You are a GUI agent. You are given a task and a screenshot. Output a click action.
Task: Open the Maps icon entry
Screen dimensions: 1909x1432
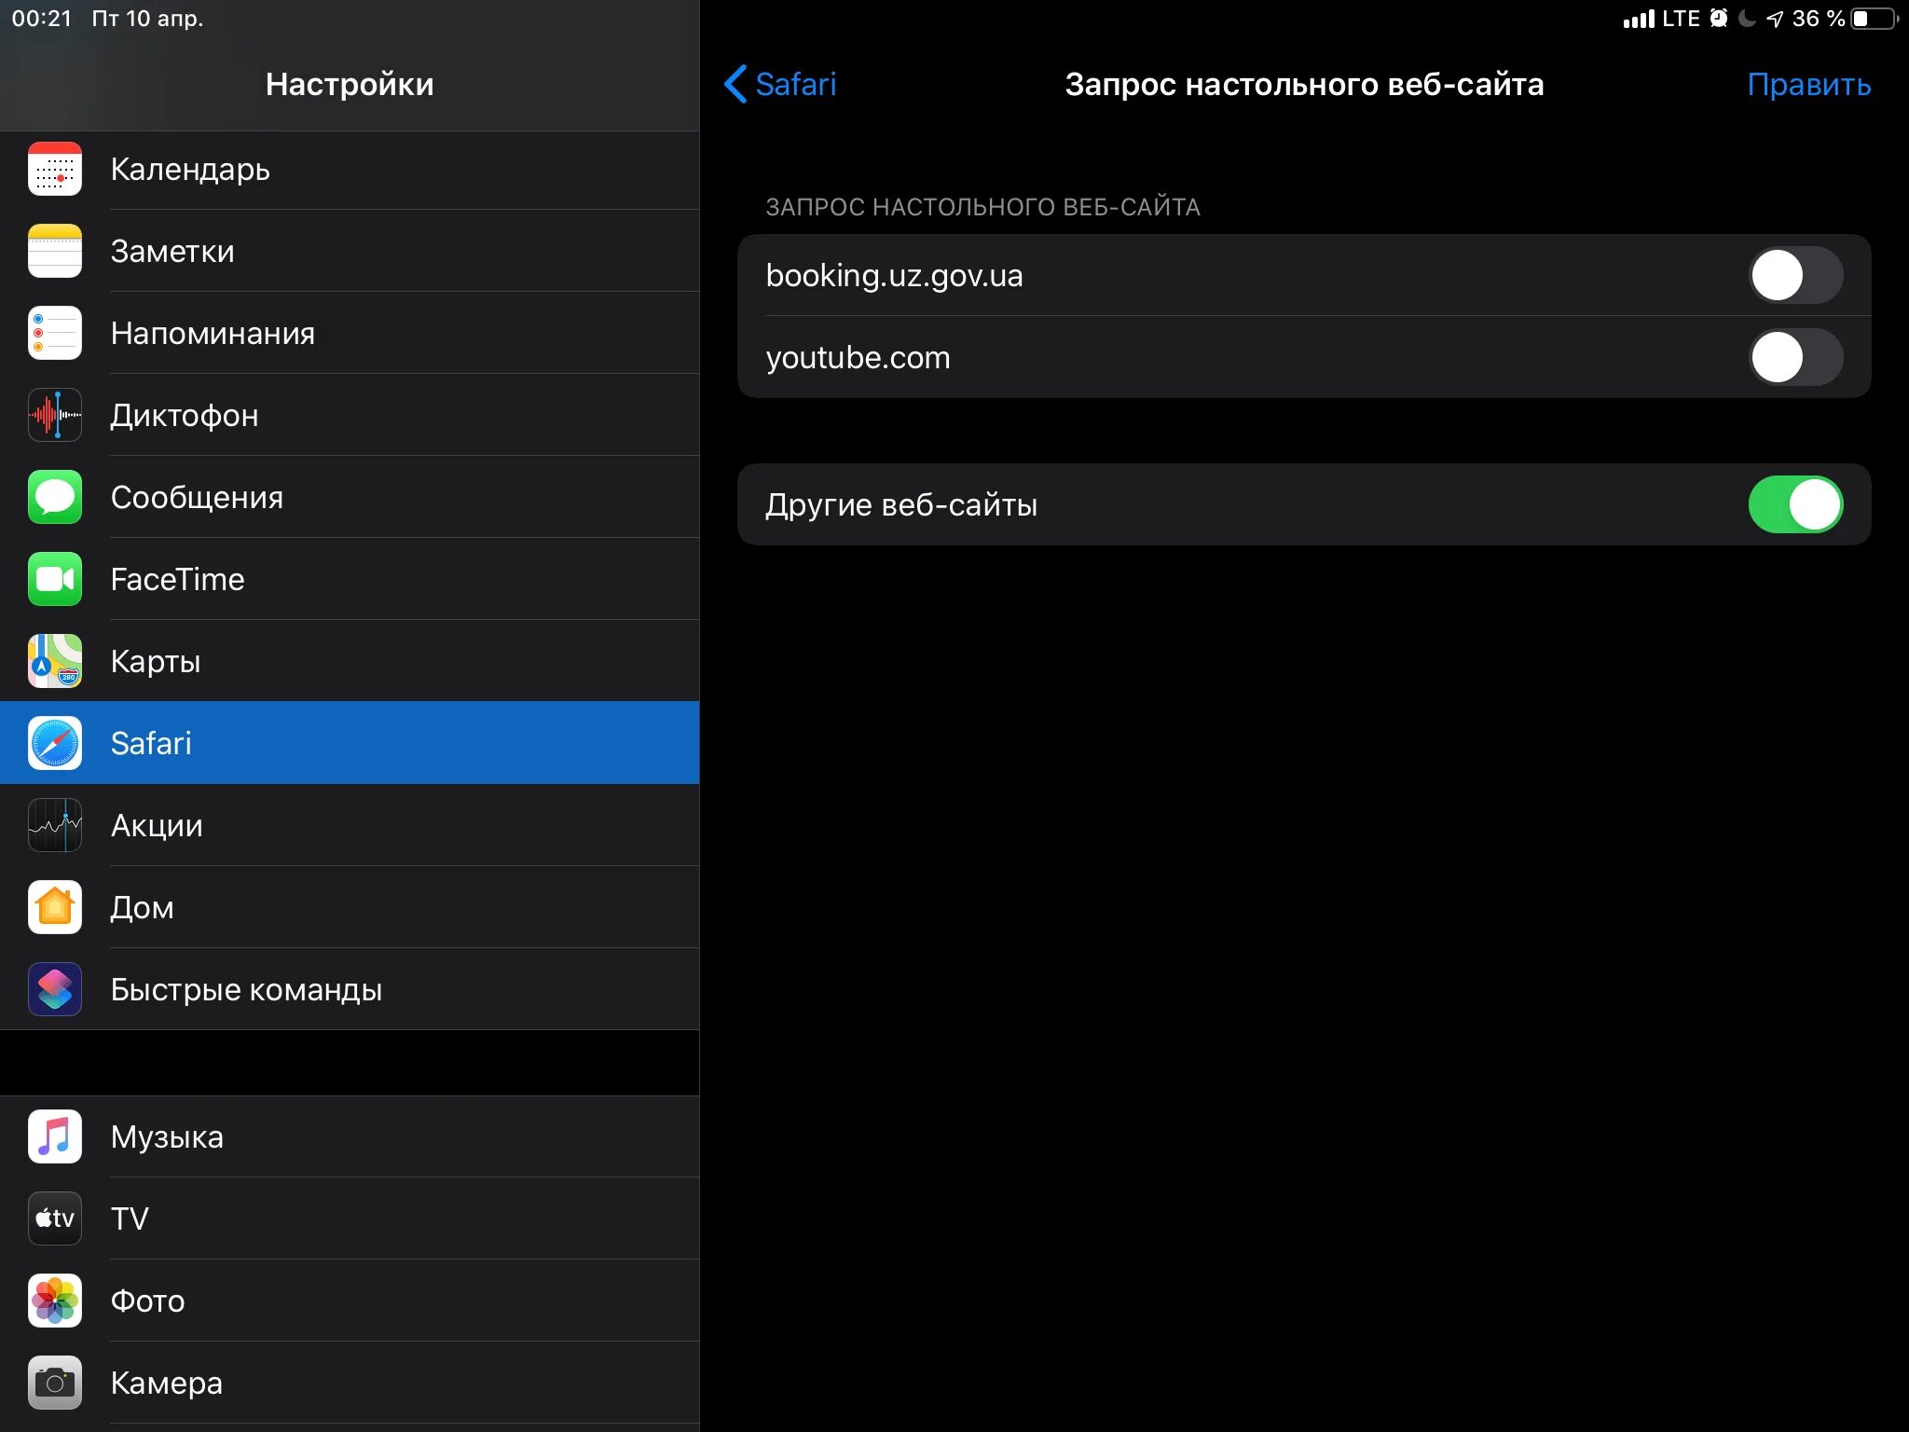point(55,662)
